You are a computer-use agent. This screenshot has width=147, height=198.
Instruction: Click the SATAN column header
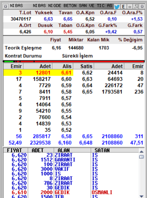115,150
